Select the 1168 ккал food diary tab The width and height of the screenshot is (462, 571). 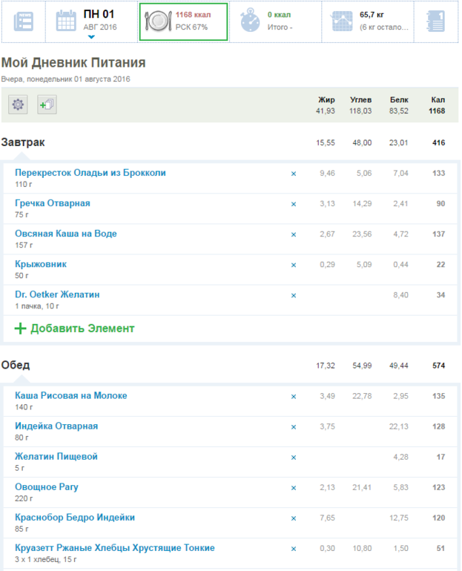click(183, 22)
